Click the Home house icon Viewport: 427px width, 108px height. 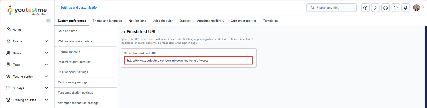coord(9,30)
